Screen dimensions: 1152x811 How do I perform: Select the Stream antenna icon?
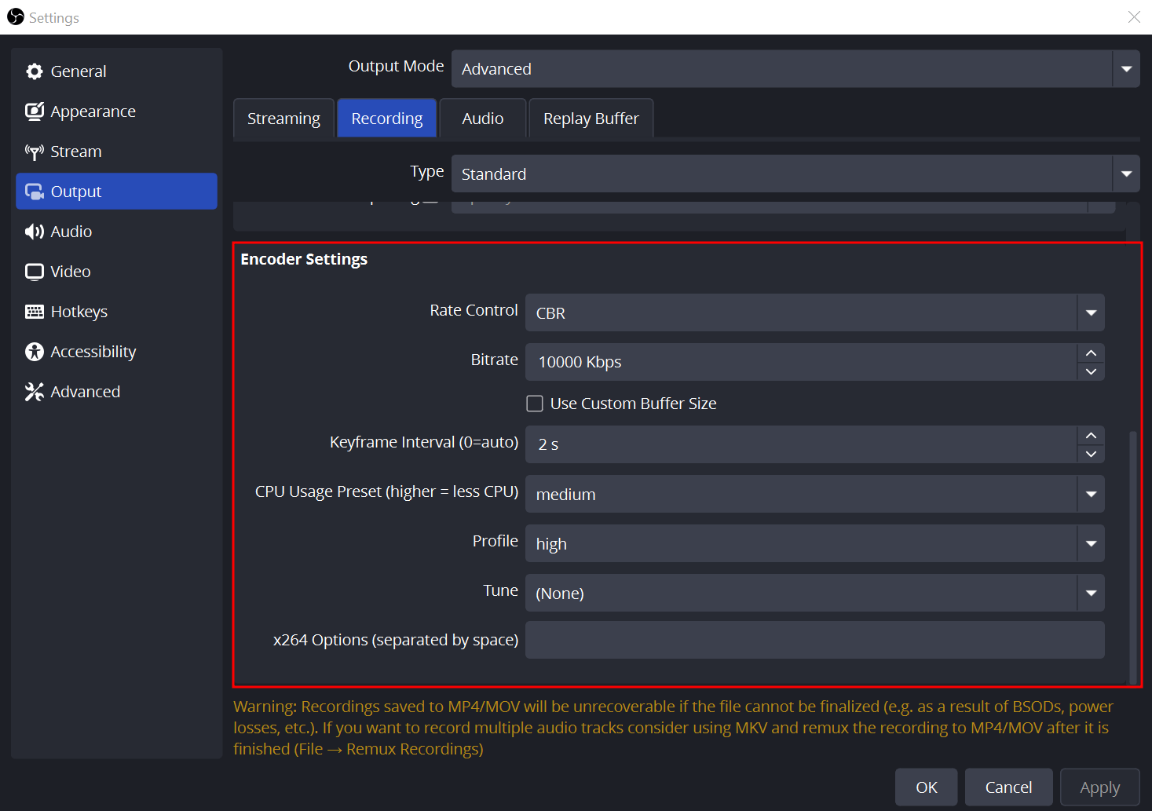point(35,152)
